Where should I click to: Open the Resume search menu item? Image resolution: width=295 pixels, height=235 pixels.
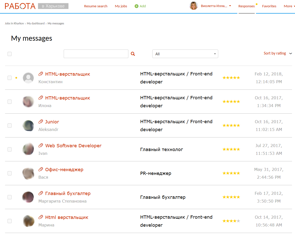[96, 6]
